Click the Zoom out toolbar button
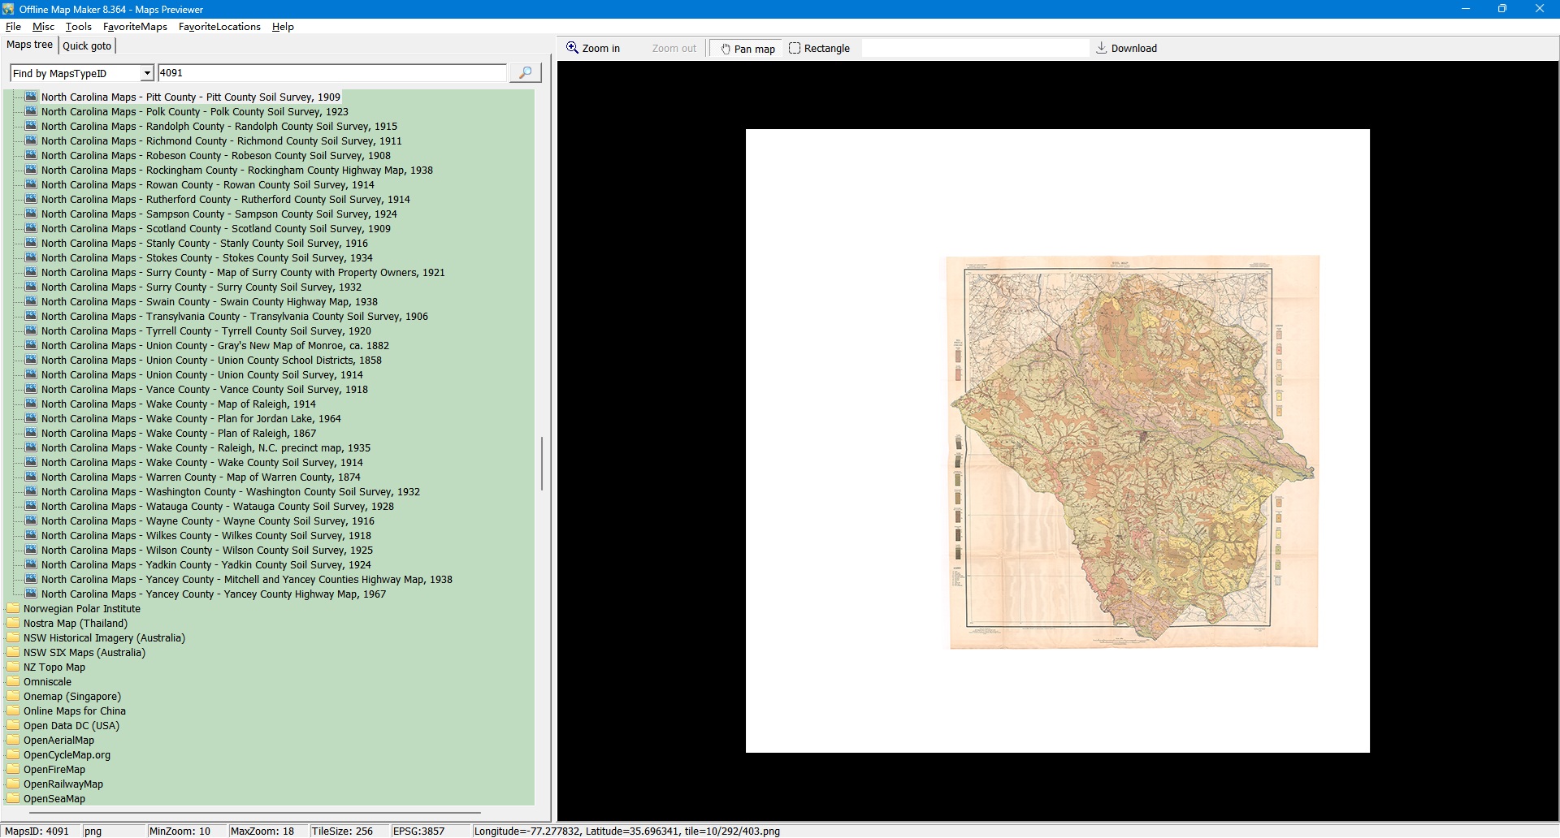1560x838 pixels. (x=674, y=49)
